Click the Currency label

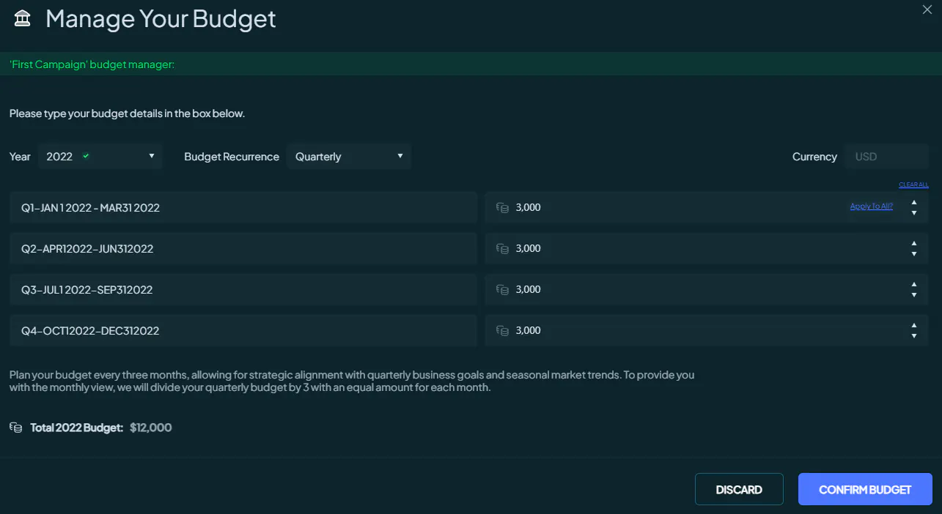(x=814, y=157)
